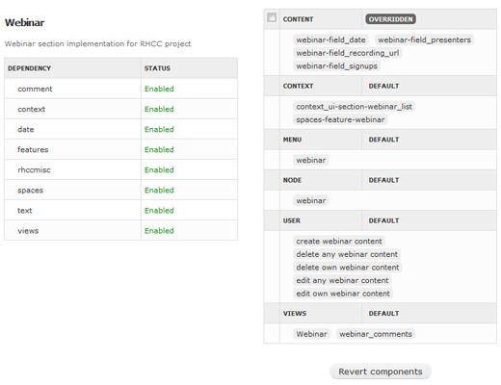Select 'edit any webinar content' permission
This screenshot has width=501, height=385.
342,280
